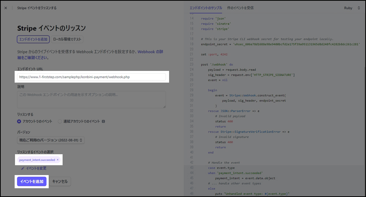Click the "# Handle the event" comment line
Screen dimensions: 366x197
click(224, 163)
